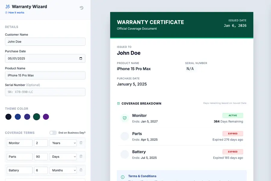Choose the purple theme color swatch
271x181 pixels.
tap(46, 117)
